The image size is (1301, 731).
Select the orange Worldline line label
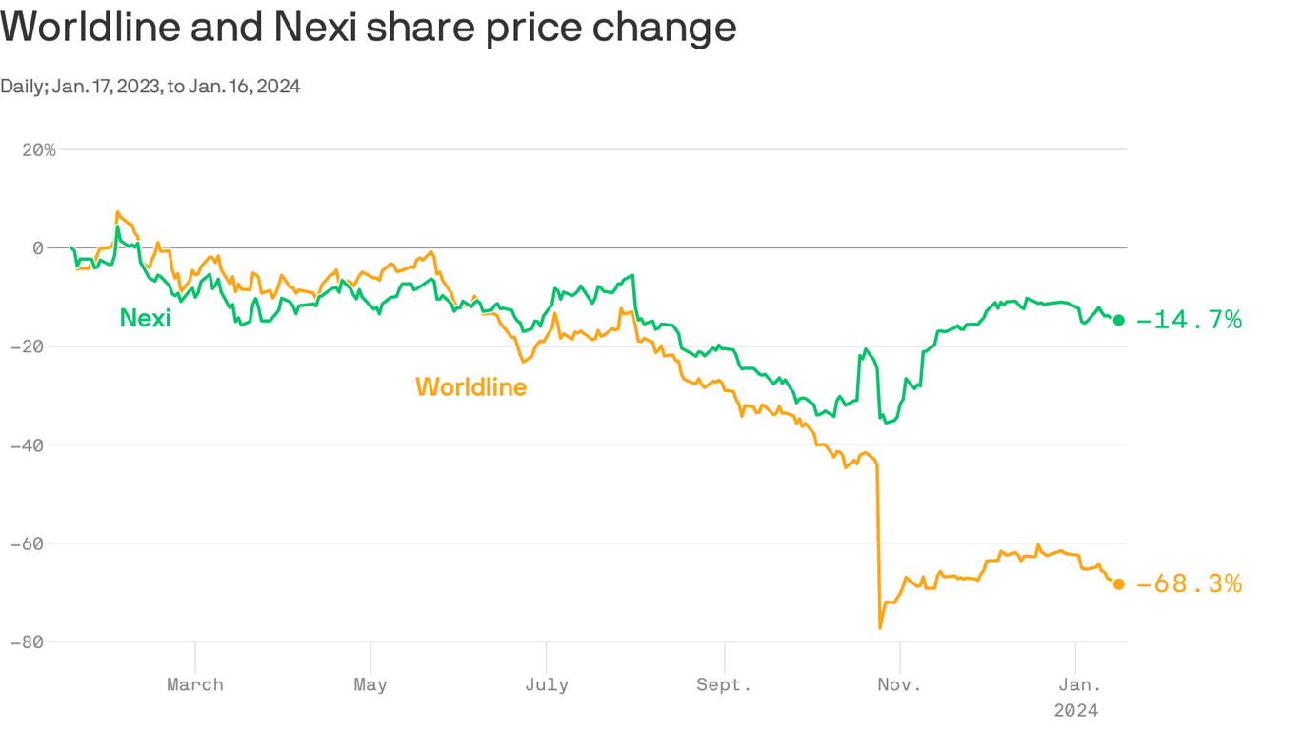pos(470,387)
